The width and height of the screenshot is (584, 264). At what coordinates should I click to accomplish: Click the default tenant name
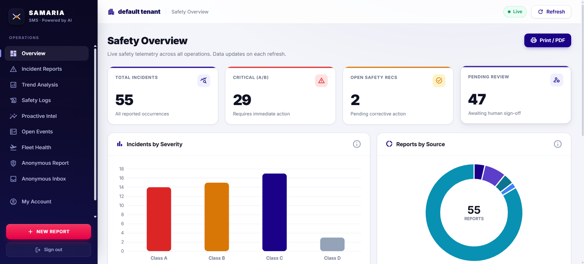pos(139,12)
